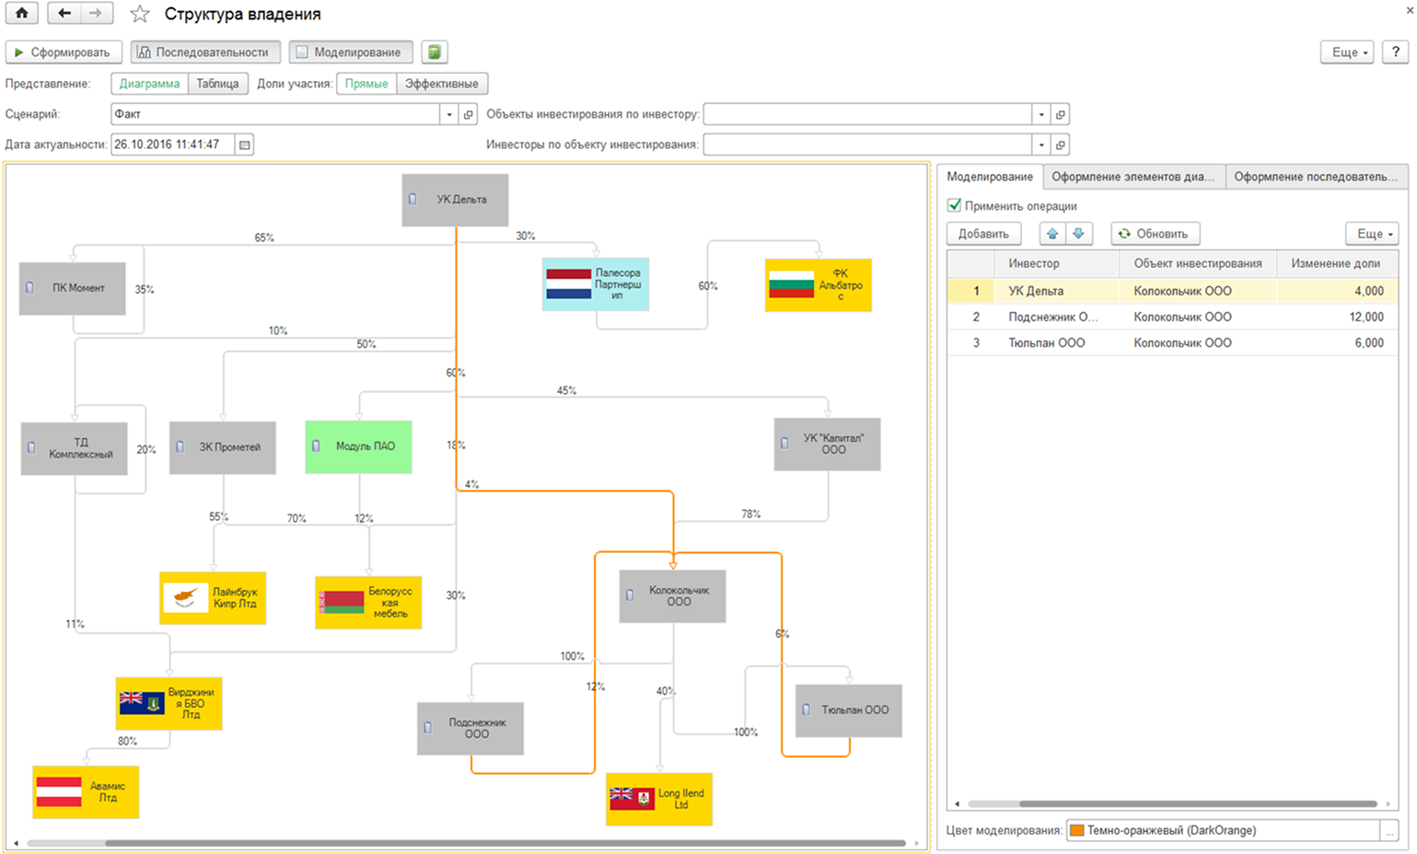Switch shares to Эффективные
The image size is (1417, 854).
point(442,84)
